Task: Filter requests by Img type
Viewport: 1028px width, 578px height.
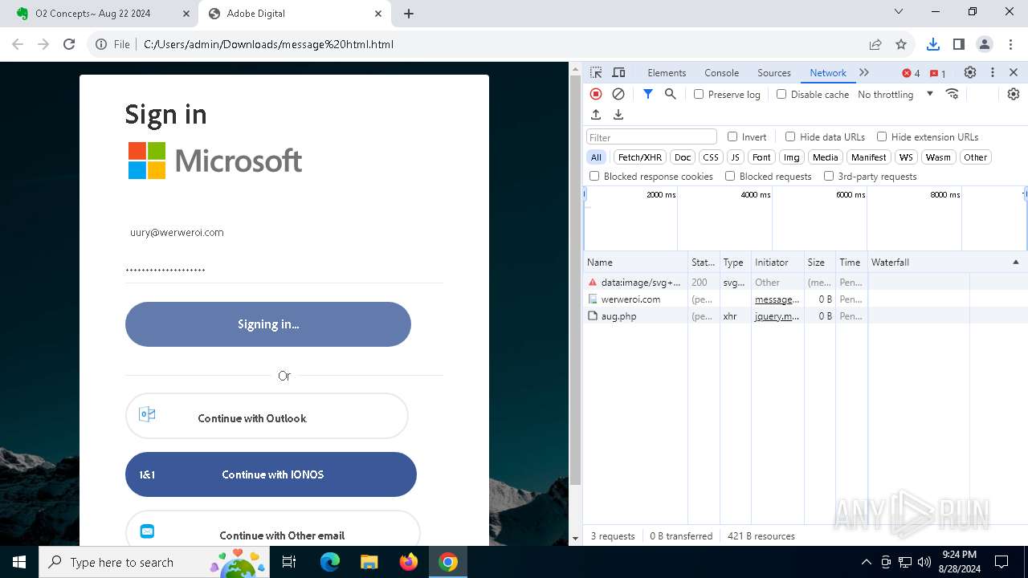Action: 792,157
